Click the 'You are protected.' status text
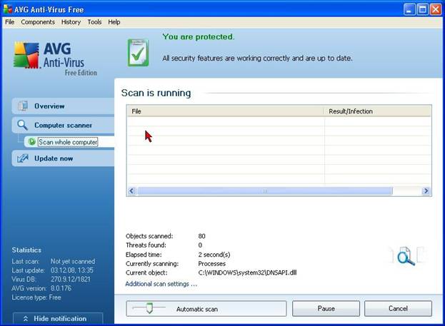Viewport: 445px width, 326px height. click(x=199, y=37)
